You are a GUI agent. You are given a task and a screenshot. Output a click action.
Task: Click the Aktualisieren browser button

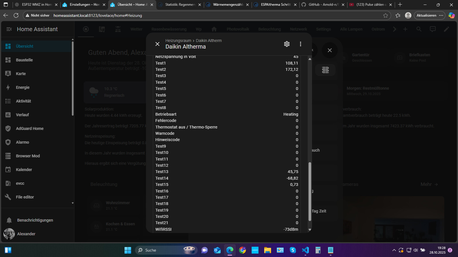pos(426,15)
